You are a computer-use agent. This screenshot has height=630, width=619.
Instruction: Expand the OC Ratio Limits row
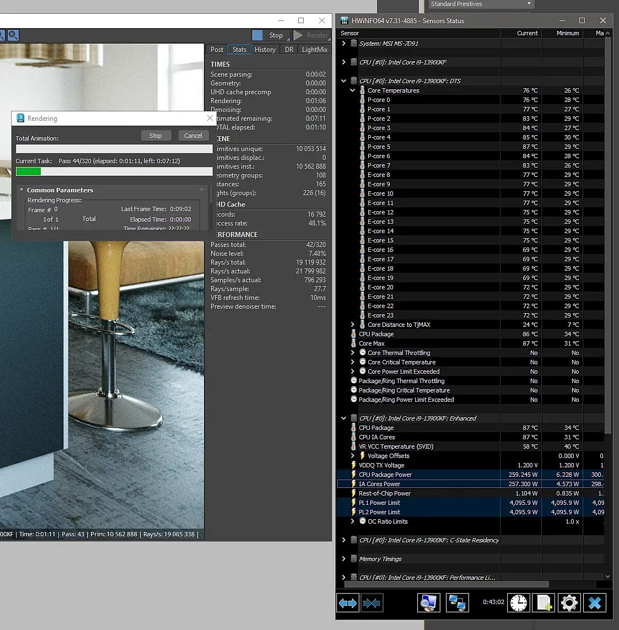[x=353, y=521]
